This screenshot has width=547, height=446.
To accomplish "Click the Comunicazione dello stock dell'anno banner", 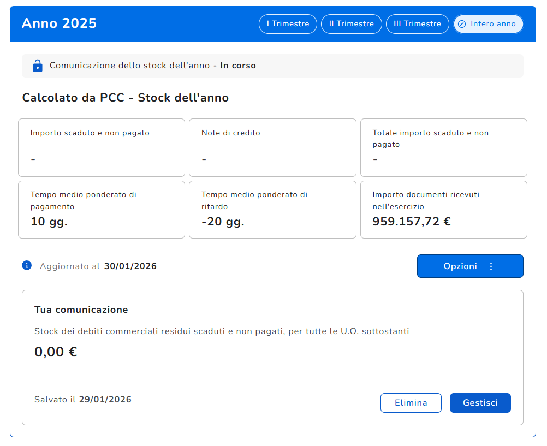I will pyautogui.click(x=272, y=66).
